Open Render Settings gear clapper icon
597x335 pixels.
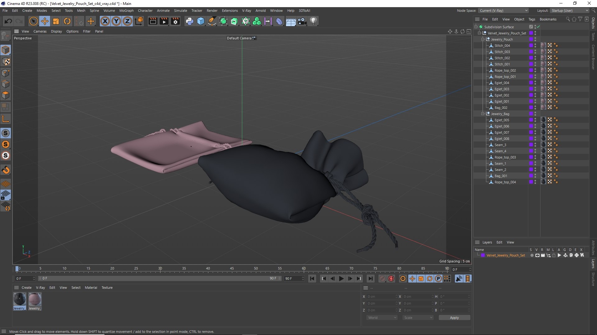(x=175, y=21)
